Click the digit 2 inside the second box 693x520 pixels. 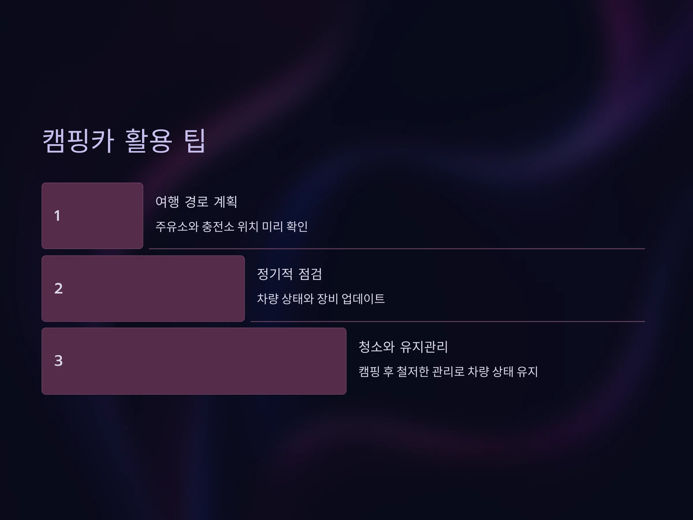point(58,288)
